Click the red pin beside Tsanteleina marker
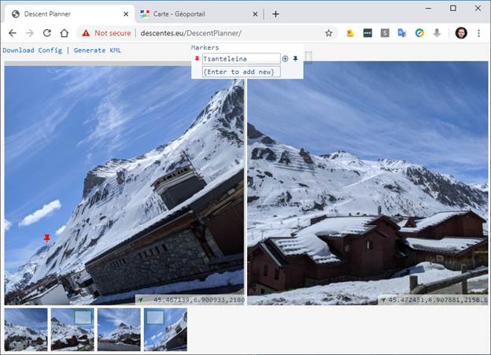491x355 pixels. coord(197,58)
